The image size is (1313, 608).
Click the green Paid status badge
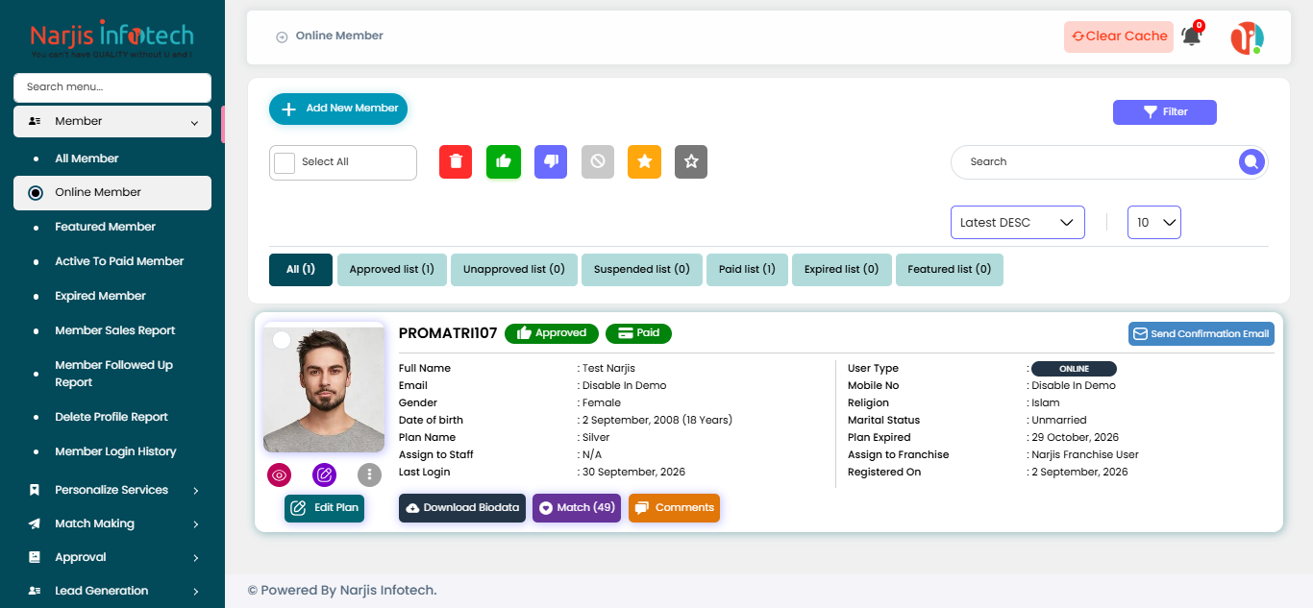pyautogui.click(x=638, y=333)
